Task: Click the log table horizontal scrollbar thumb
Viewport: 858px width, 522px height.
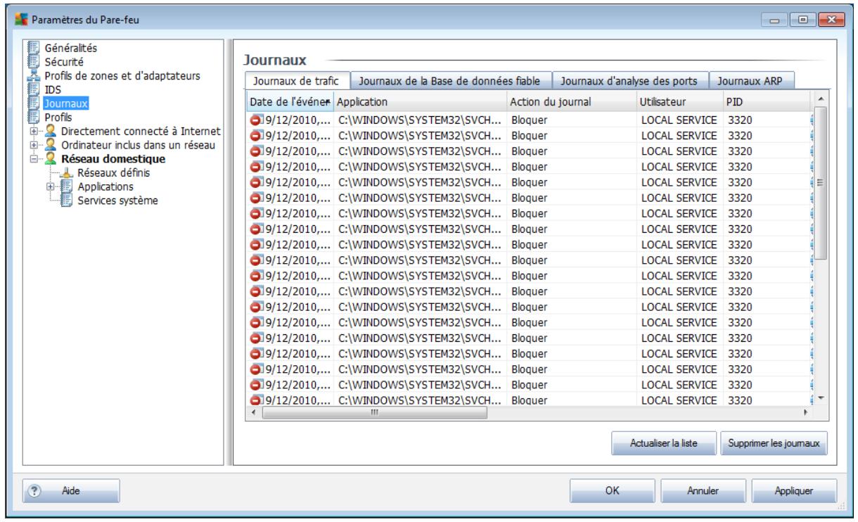Action: tap(374, 414)
